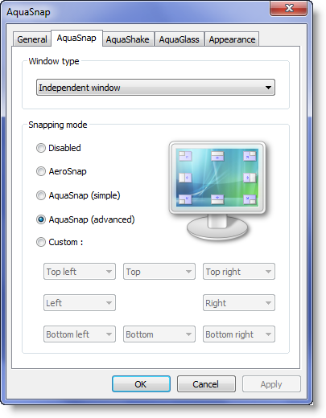Confirm settings with the OK button
326x418 pixels.
pos(141,384)
